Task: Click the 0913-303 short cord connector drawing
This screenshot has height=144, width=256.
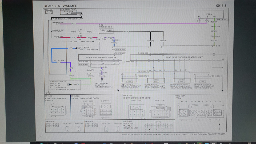Action: [149, 112]
